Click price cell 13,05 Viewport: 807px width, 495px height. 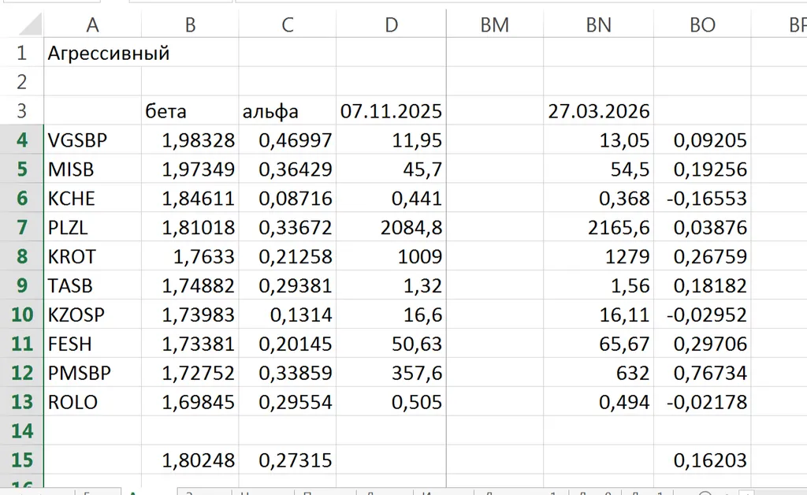click(599, 140)
